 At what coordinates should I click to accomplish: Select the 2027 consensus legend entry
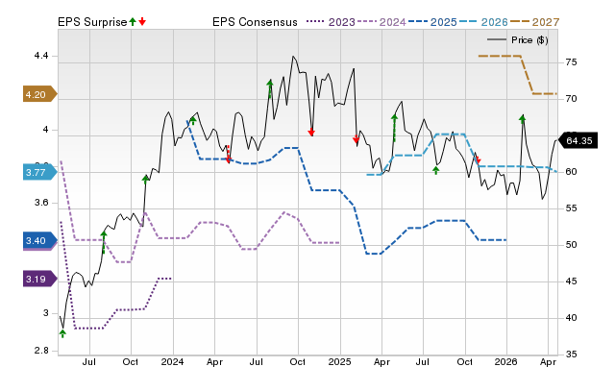534,22
